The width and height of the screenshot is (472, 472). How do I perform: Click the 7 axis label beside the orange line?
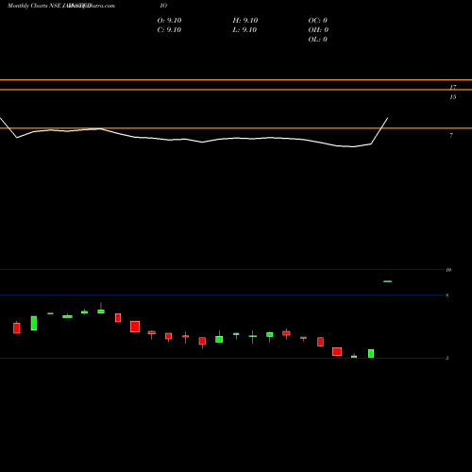click(451, 136)
